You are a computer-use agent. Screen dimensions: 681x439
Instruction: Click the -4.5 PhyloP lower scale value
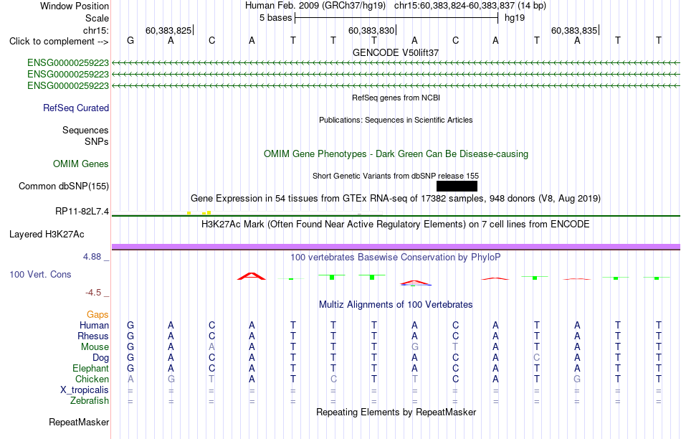(x=93, y=293)
